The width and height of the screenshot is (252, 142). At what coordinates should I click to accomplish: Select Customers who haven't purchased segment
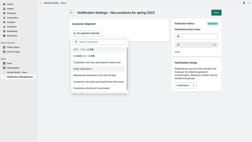click(x=98, y=88)
